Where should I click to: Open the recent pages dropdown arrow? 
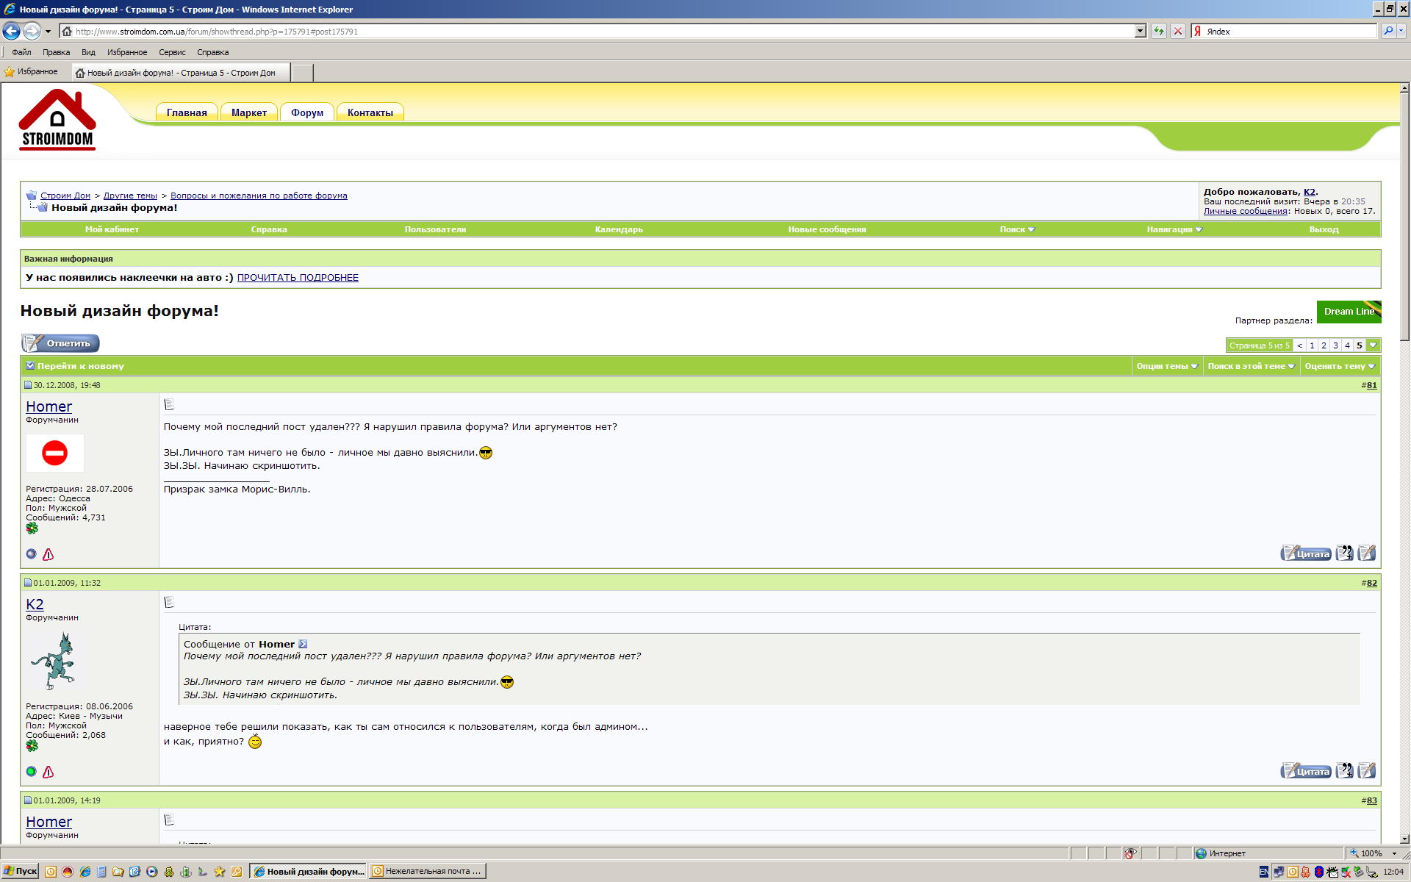48,32
